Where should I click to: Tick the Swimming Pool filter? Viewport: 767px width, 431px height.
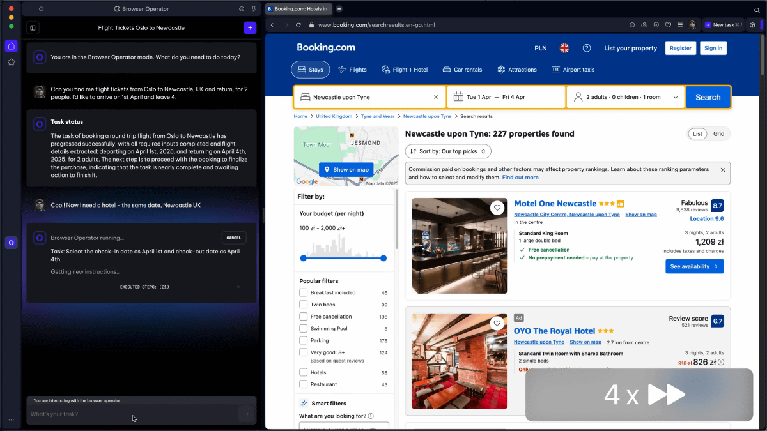coord(304,328)
